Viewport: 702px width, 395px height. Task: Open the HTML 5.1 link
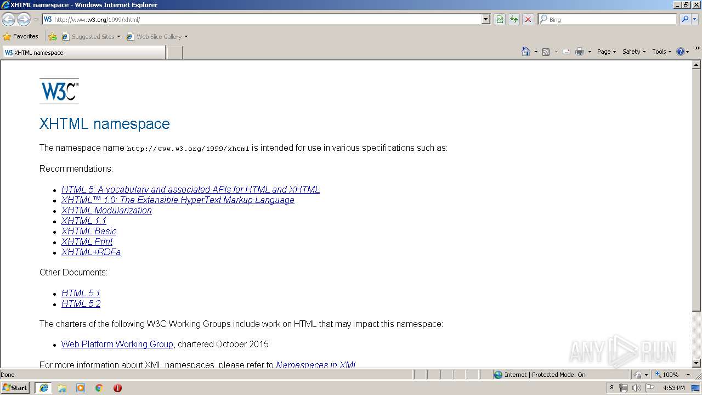(81, 293)
